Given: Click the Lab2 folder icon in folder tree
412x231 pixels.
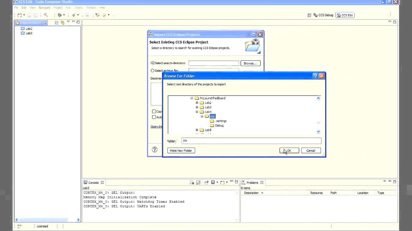Looking at the screenshot, I should 202,103.
